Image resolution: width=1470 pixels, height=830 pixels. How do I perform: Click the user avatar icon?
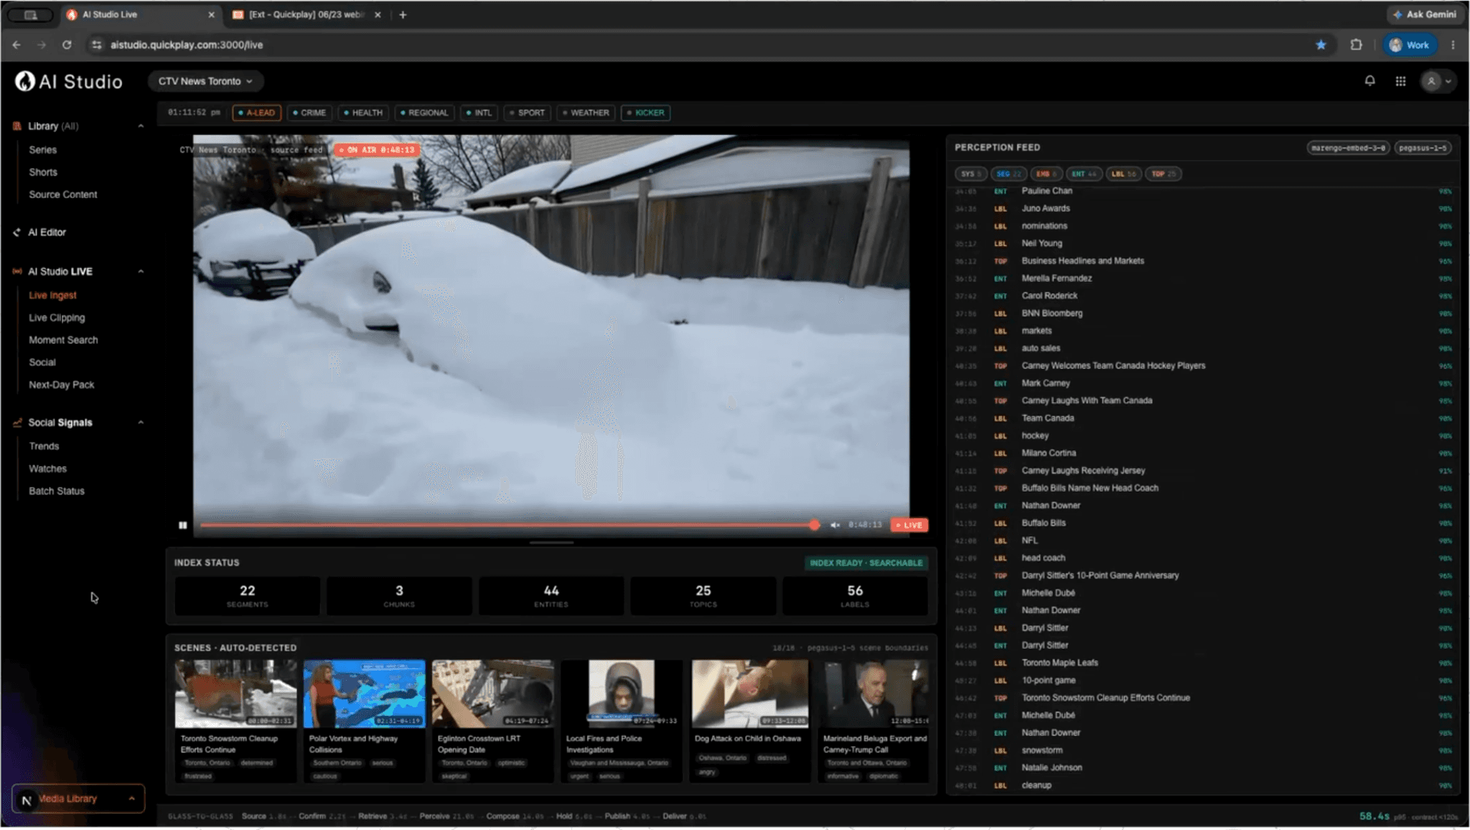(x=1431, y=81)
